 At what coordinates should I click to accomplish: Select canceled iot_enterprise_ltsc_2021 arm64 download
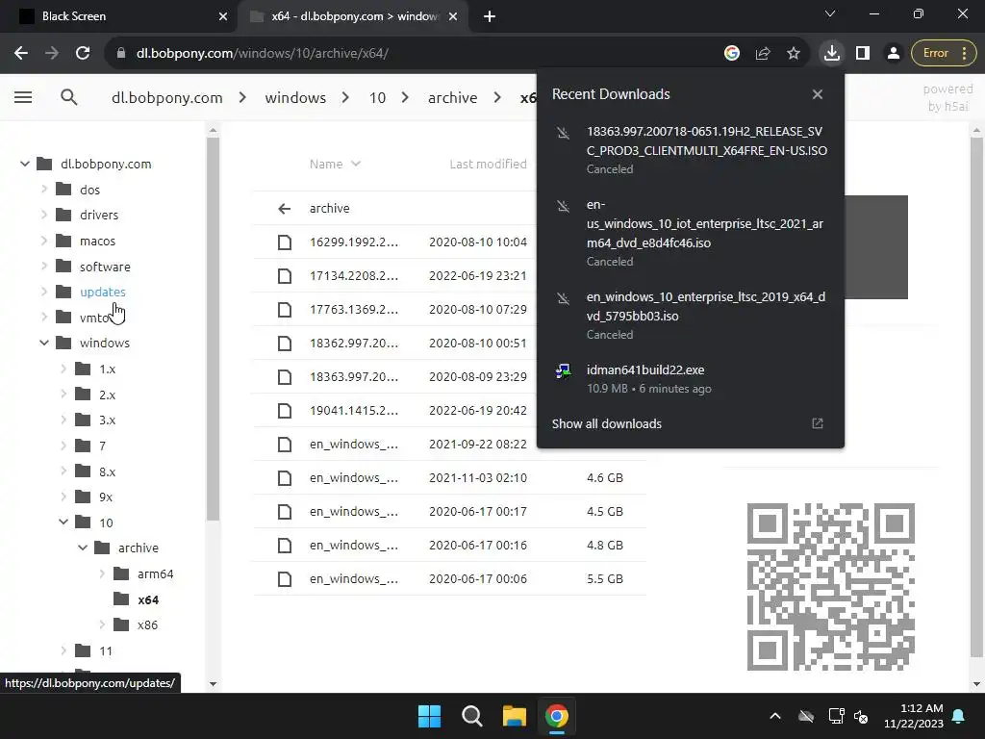click(x=690, y=233)
